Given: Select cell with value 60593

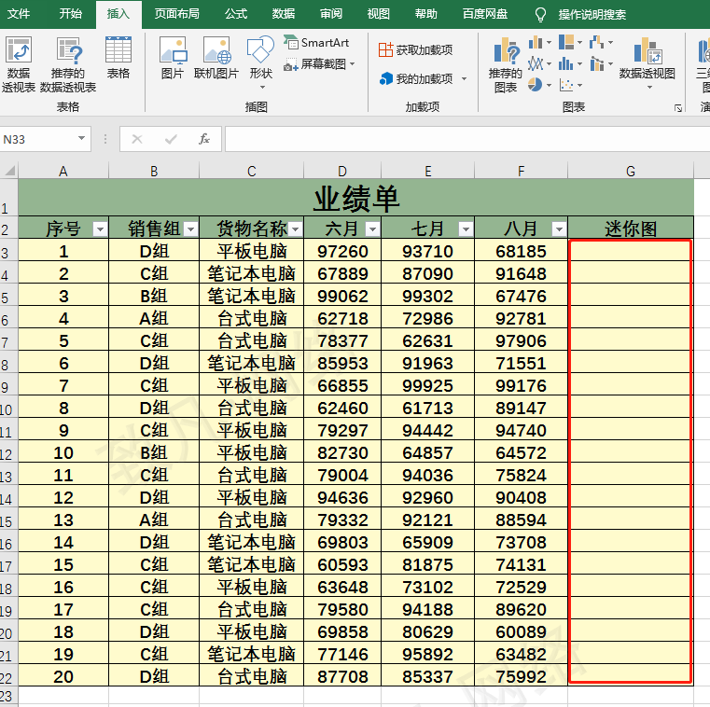Looking at the screenshot, I should (x=342, y=564).
